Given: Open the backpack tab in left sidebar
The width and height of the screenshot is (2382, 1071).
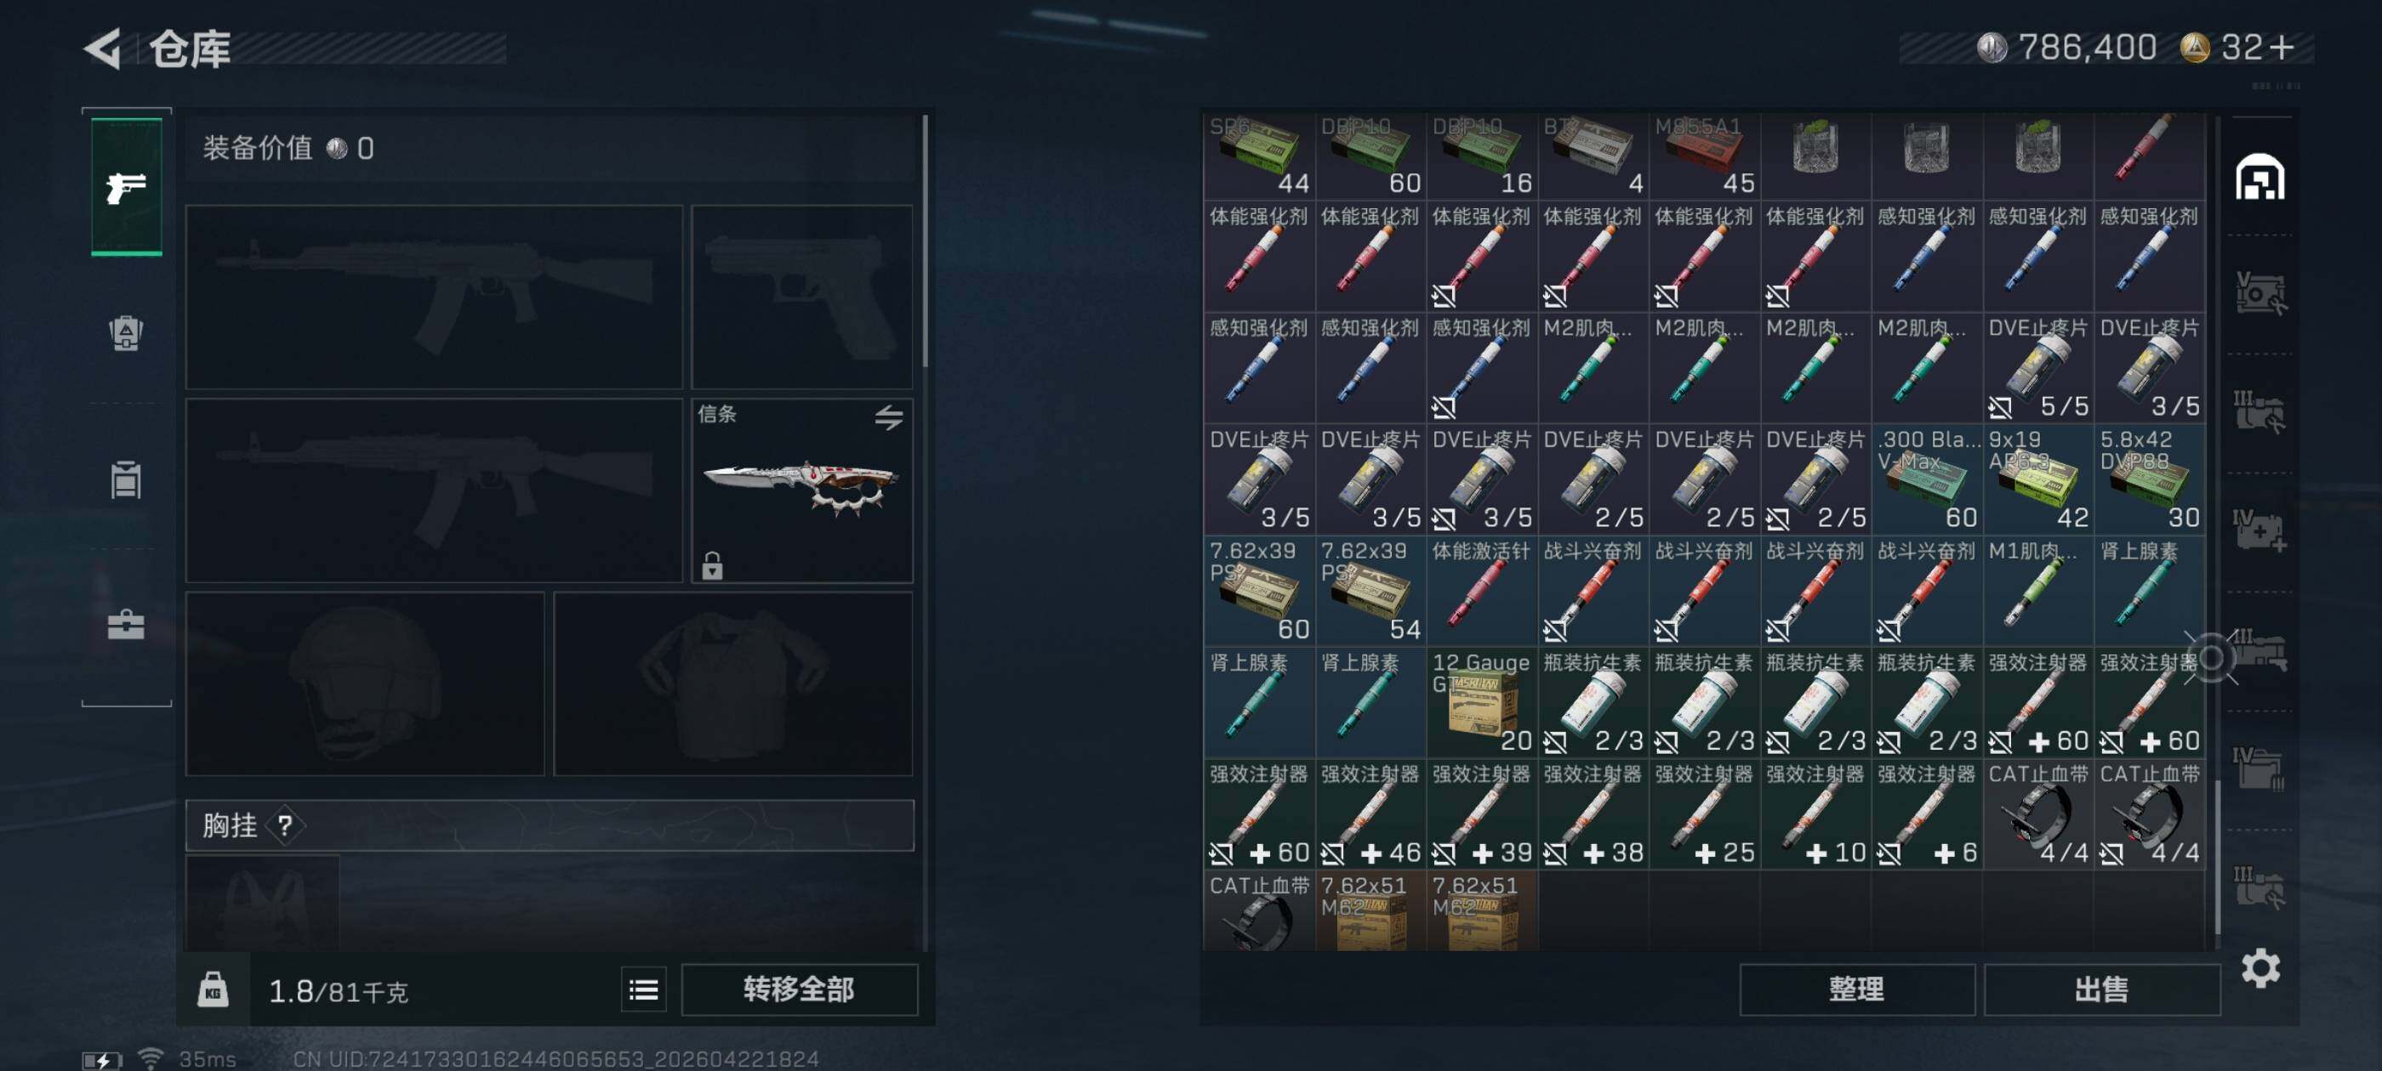Looking at the screenshot, I should pos(126,332).
